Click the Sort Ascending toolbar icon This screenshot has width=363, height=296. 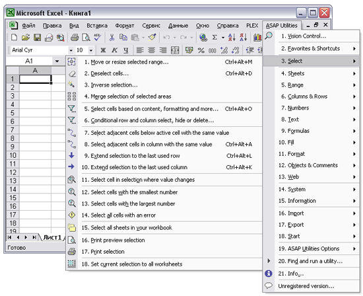click(232, 37)
